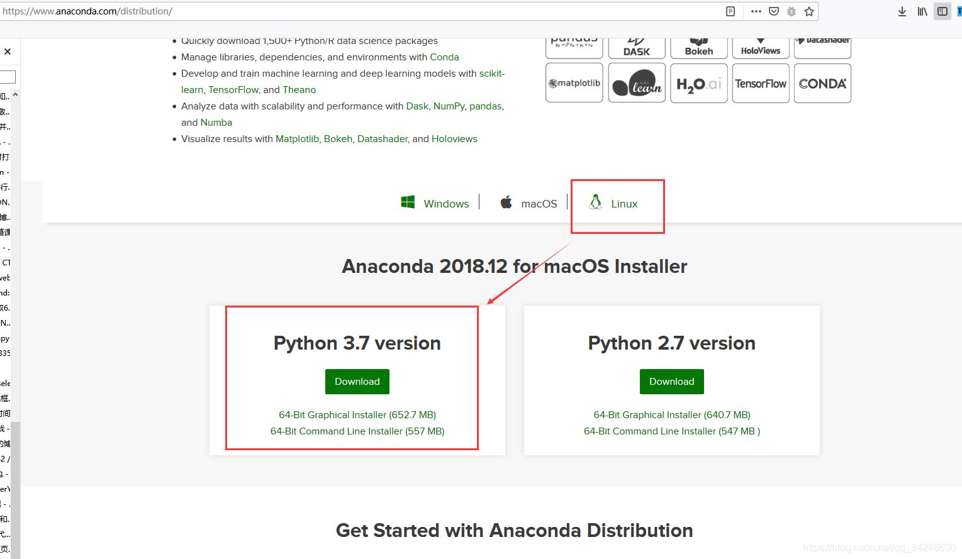The image size is (962, 559).
Task: Click the Datashader logo tile
Action: [822, 48]
